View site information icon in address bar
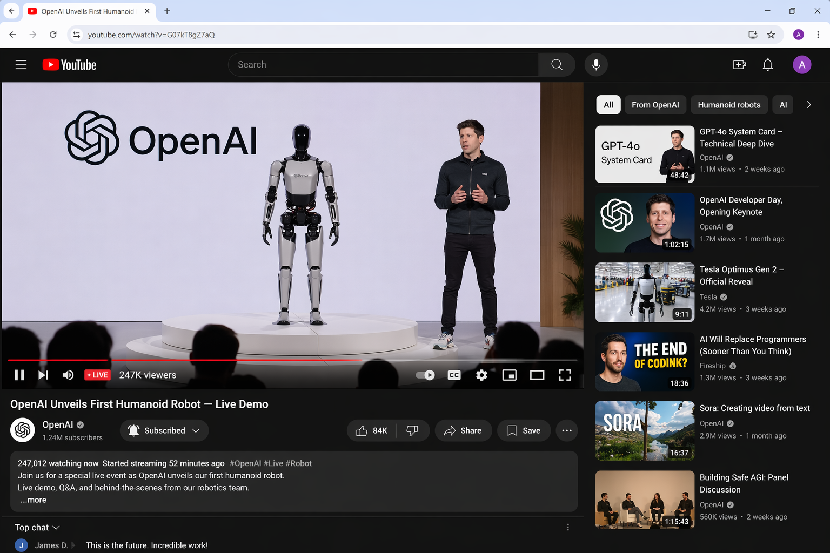This screenshot has width=830, height=553. 77,35
